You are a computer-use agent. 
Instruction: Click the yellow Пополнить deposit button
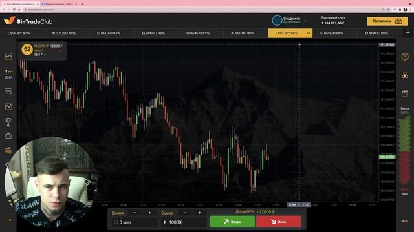click(x=387, y=21)
